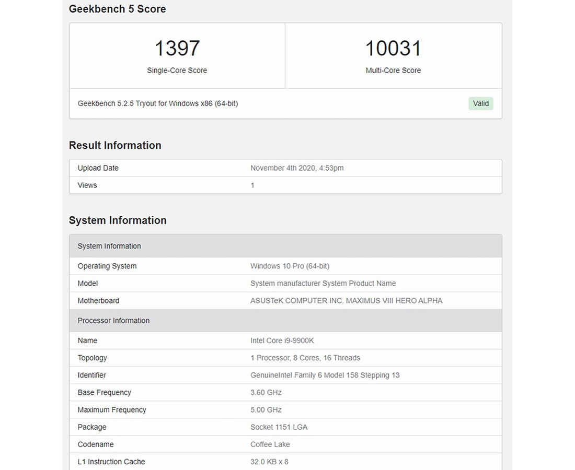The width and height of the screenshot is (575, 470).
Task: Click the GenuineIntel identifier value
Action: [x=325, y=375]
